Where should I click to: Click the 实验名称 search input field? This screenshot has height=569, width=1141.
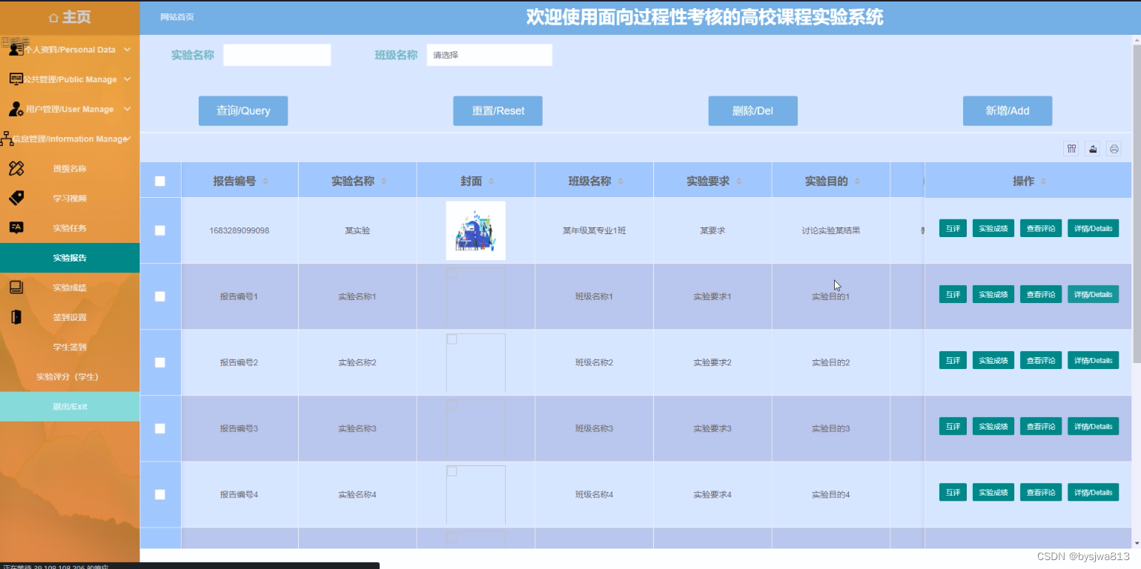click(277, 55)
